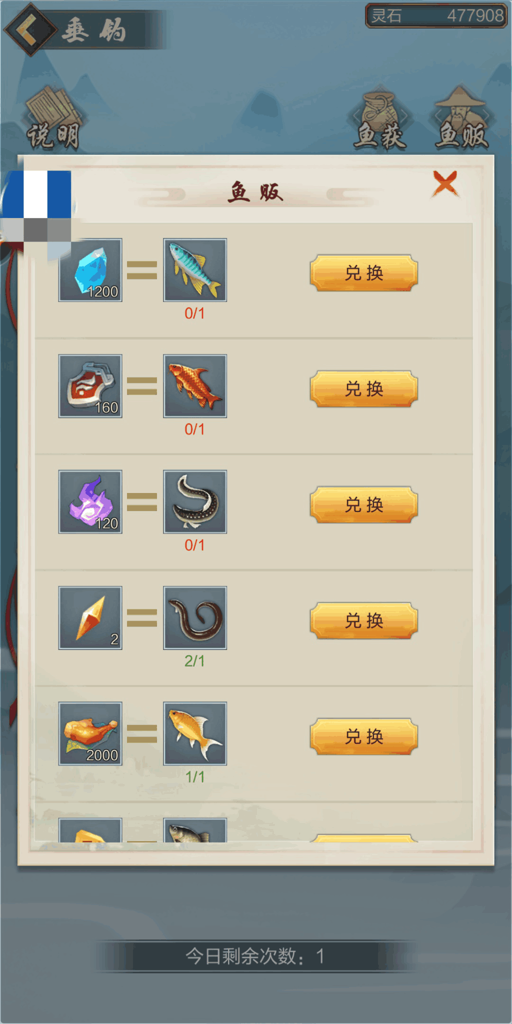
Task: Click 兑换 for the coiled eel
Action: click(364, 620)
